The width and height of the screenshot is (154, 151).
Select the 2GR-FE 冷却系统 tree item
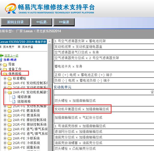click(26, 143)
